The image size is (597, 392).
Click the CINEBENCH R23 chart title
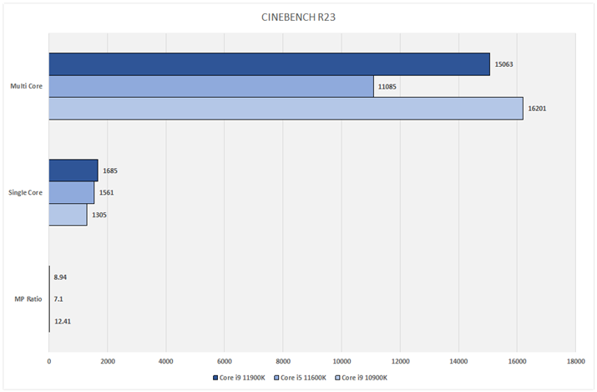[298, 17]
